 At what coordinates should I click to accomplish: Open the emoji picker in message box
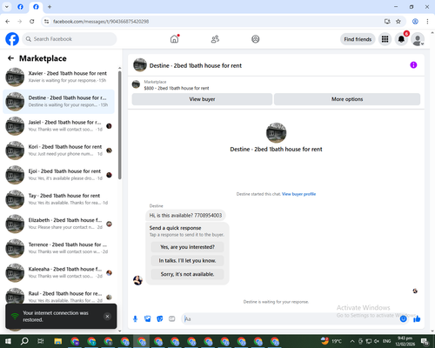403,319
